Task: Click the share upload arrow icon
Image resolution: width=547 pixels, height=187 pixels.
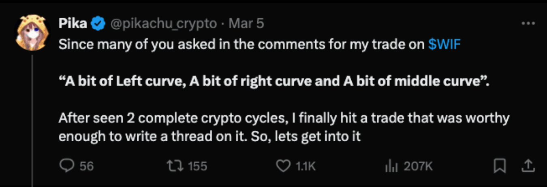Action: [x=527, y=165]
